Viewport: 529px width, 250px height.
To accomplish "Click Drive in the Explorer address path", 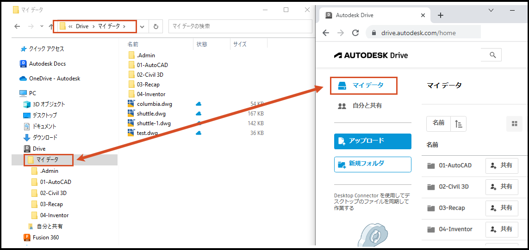I will coord(82,26).
